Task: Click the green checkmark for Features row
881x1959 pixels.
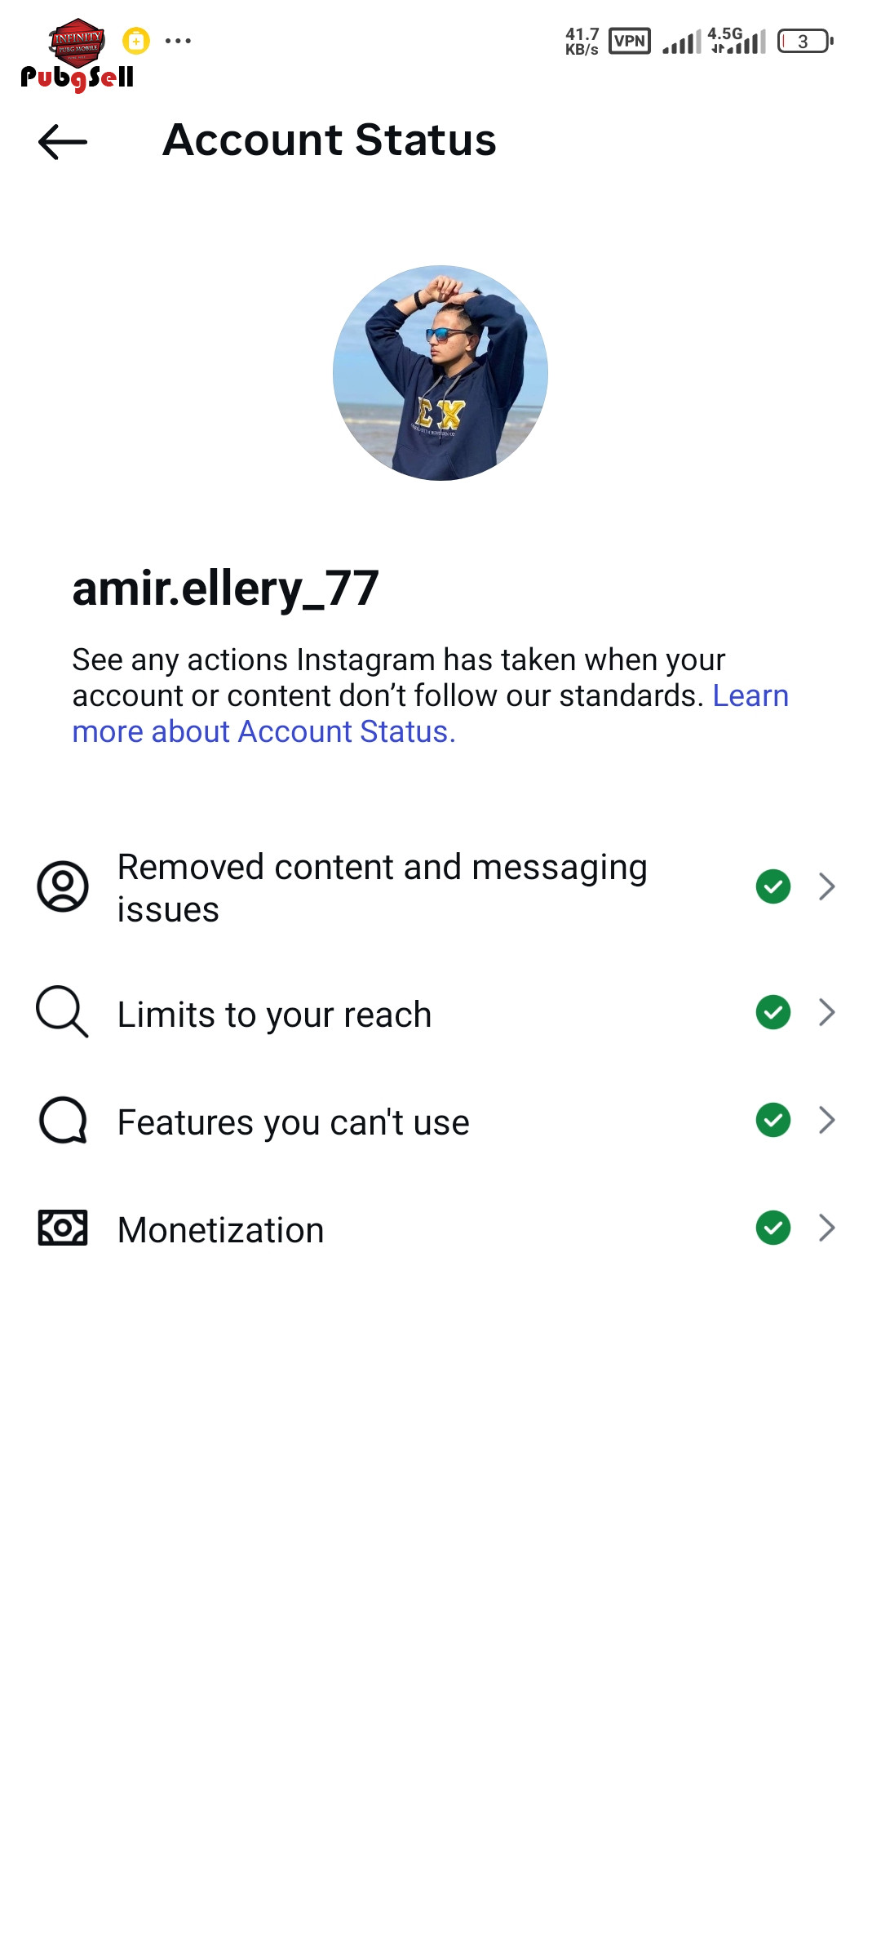Action: (x=773, y=1120)
